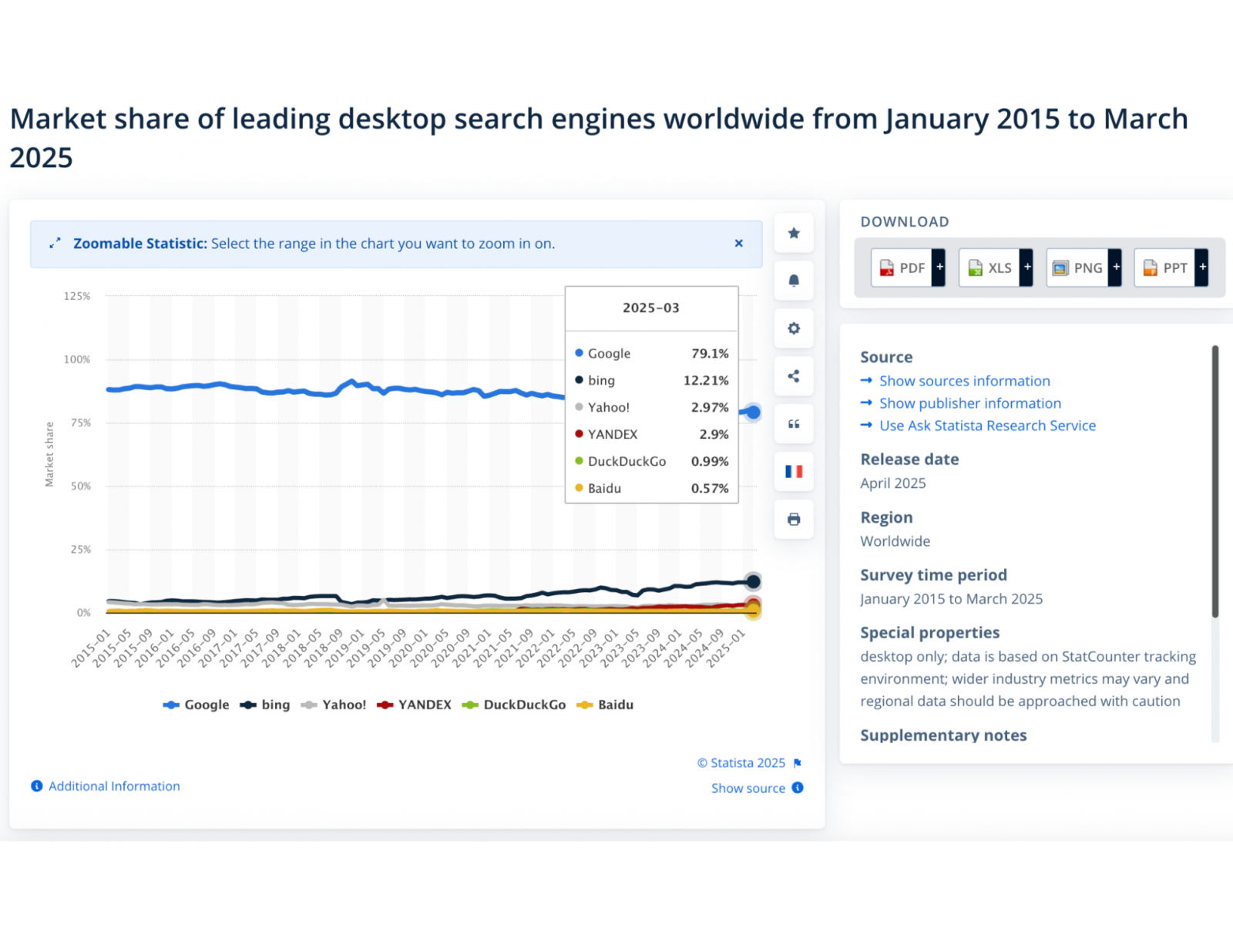Screen dimensions: 1233x936
Task: Click the Release date April 2025 text
Action: [x=893, y=483]
